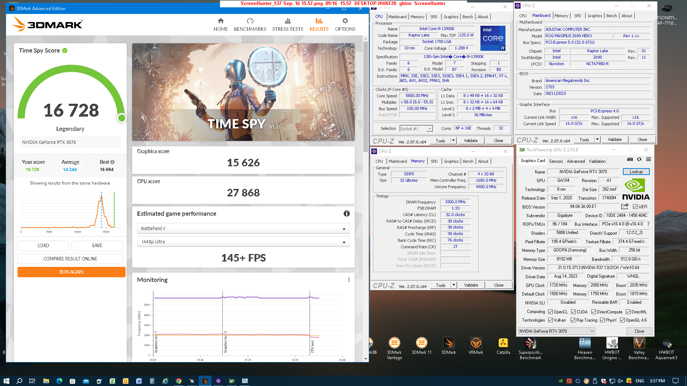Take a GPU-Z screenshot via camera icon

pyautogui.click(x=630, y=160)
